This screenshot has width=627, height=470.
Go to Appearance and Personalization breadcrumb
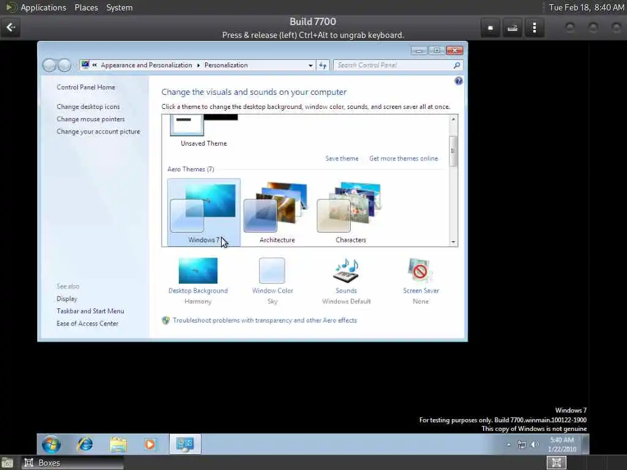point(146,65)
